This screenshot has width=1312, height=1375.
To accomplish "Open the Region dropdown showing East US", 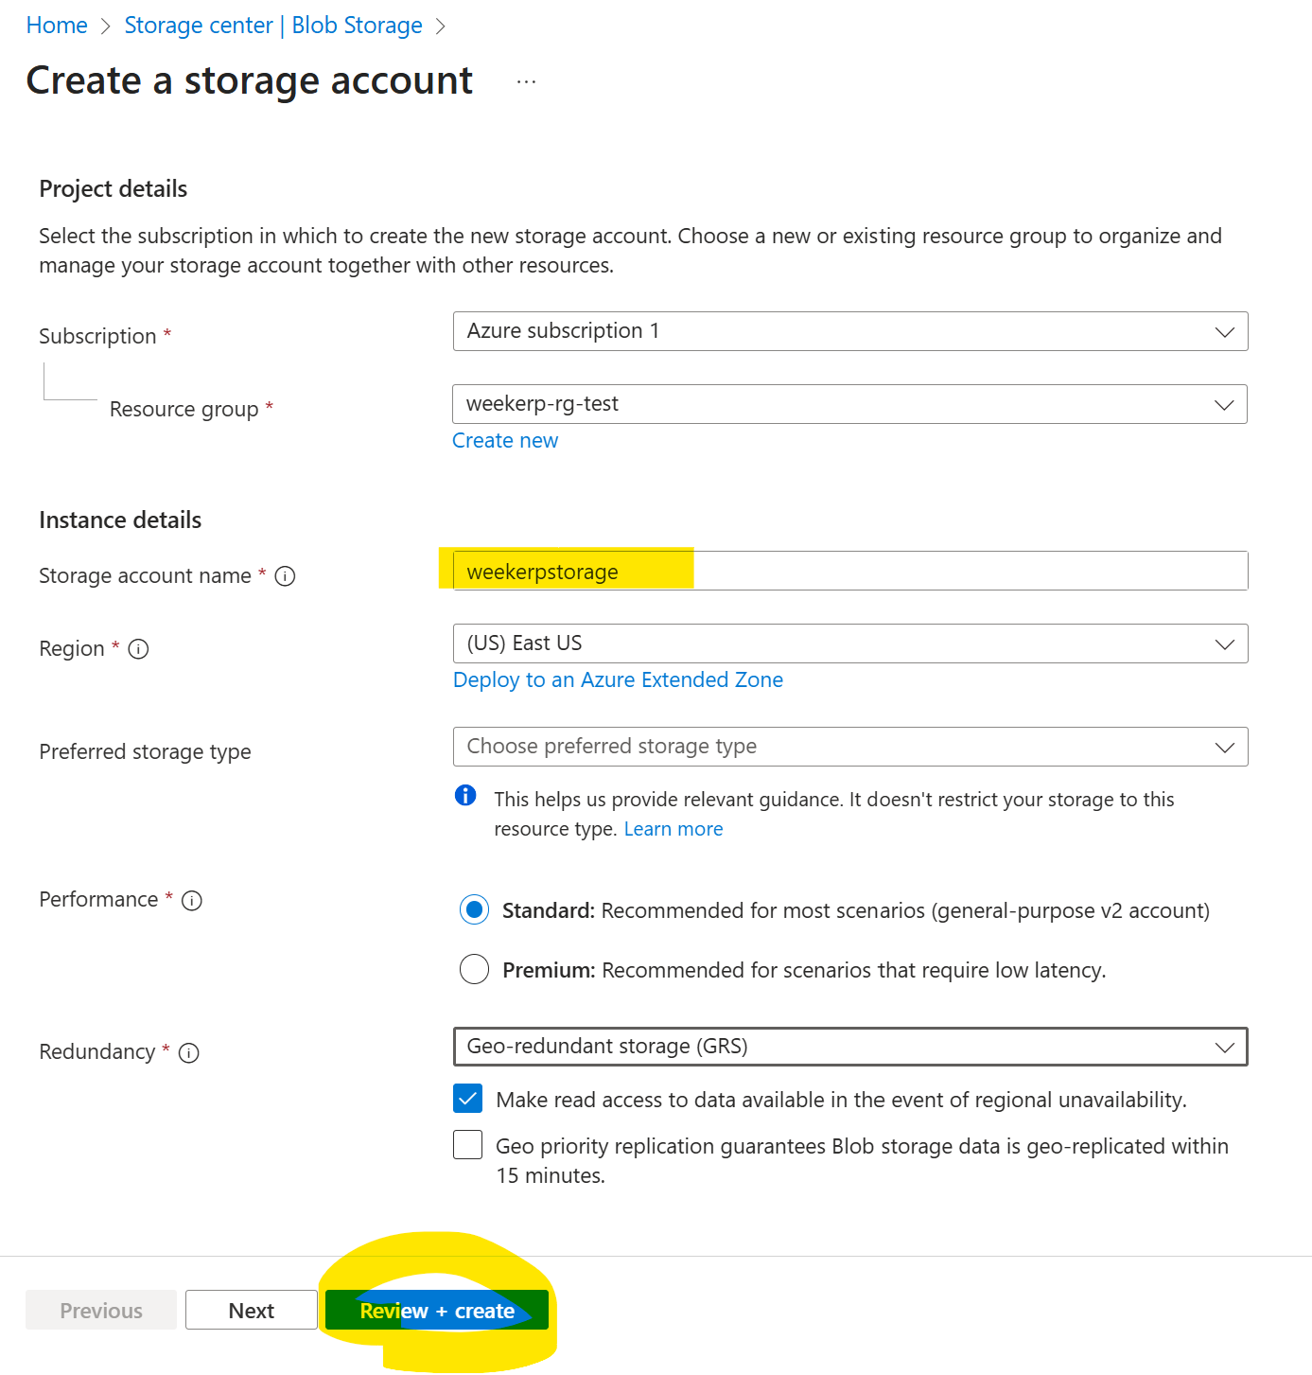I will [849, 643].
